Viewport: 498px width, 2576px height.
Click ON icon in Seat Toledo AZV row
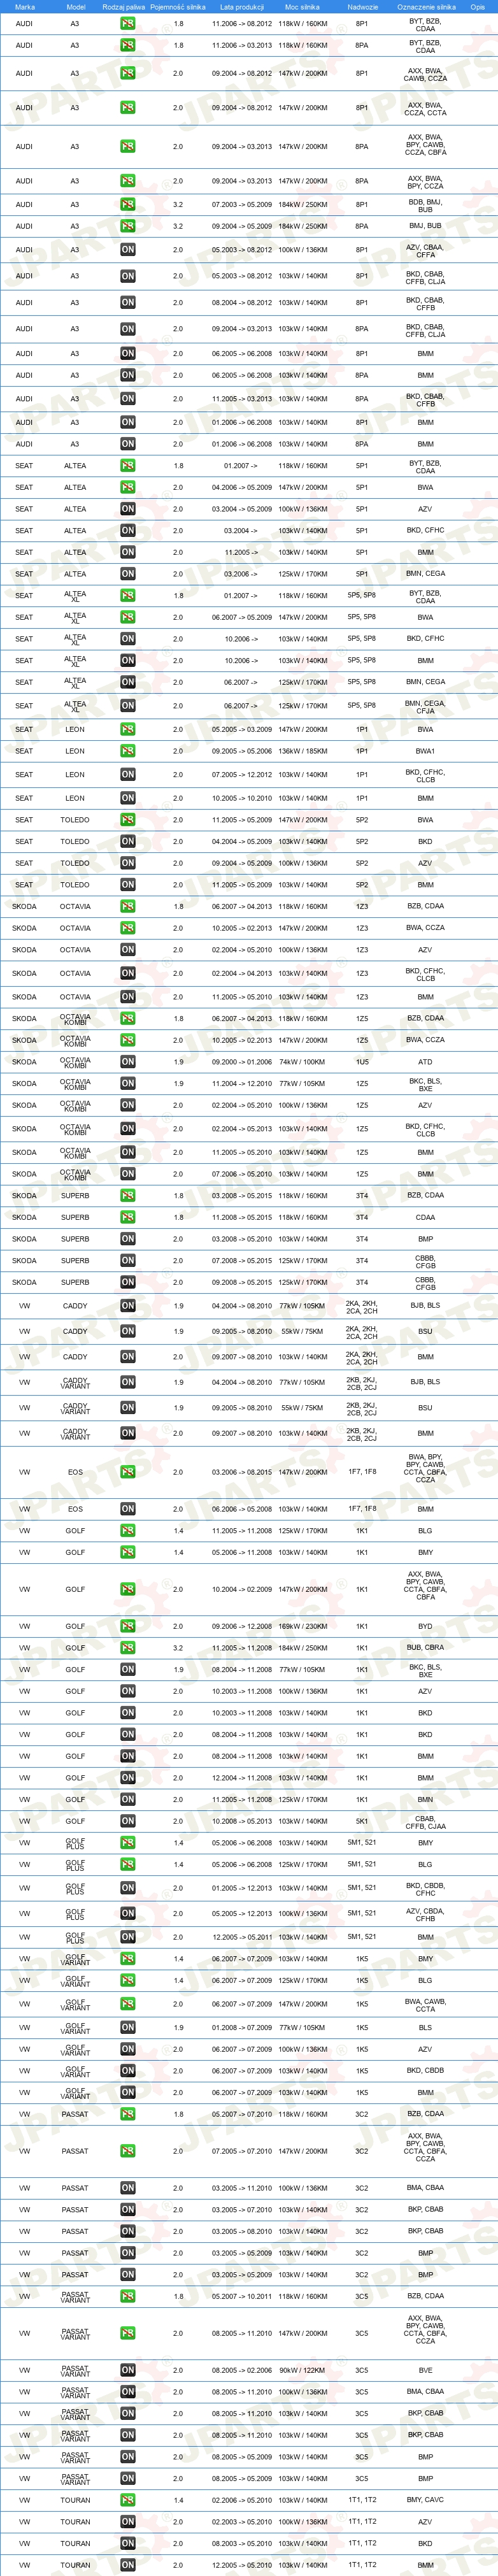click(128, 863)
